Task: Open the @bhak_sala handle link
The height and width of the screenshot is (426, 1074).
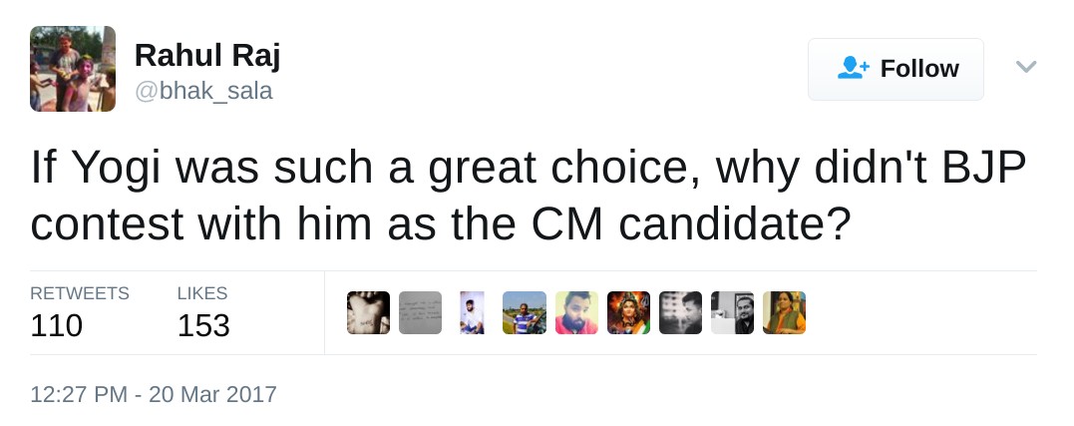Action: tap(203, 92)
